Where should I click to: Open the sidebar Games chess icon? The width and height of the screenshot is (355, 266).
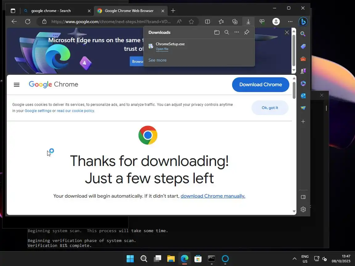303,71
